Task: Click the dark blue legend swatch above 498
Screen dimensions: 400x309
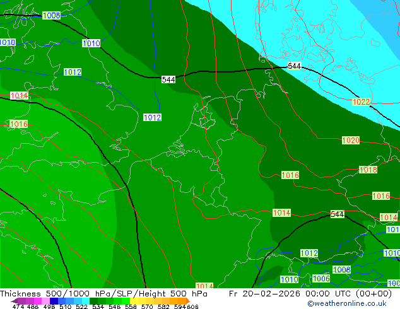Action: (x=54, y=301)
